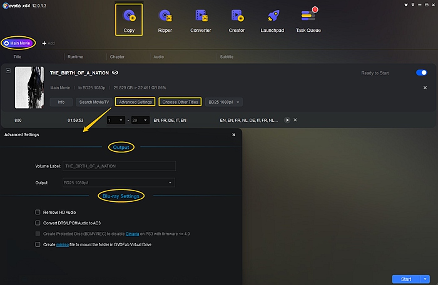Click size text 25.829 GB -> 22.461 GB 86%
This screenshot has width=438, height=285.
tap(140, 87)
